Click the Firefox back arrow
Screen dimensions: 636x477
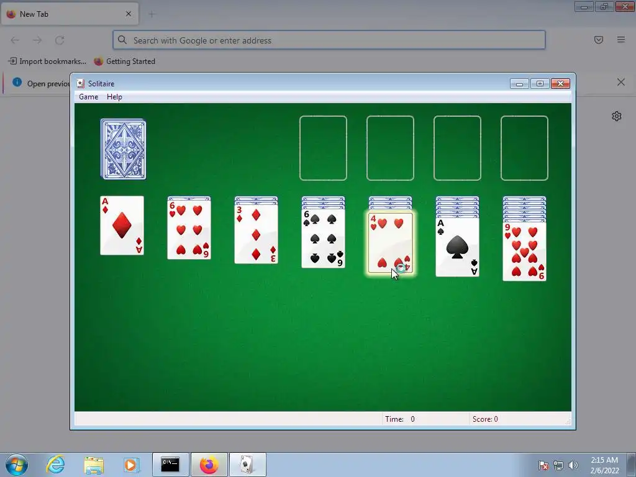[15, 40]
